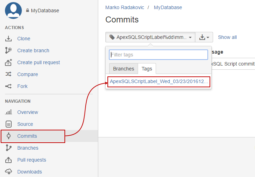Screen dimensions: 255x177
Task: Switch to the Tags tab
Action: [147, 69]
